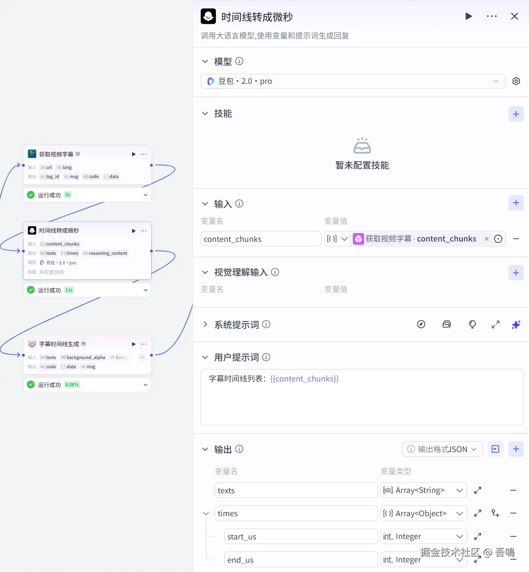
Task: Open the panel's three-dots more menu
Action: 492,16
